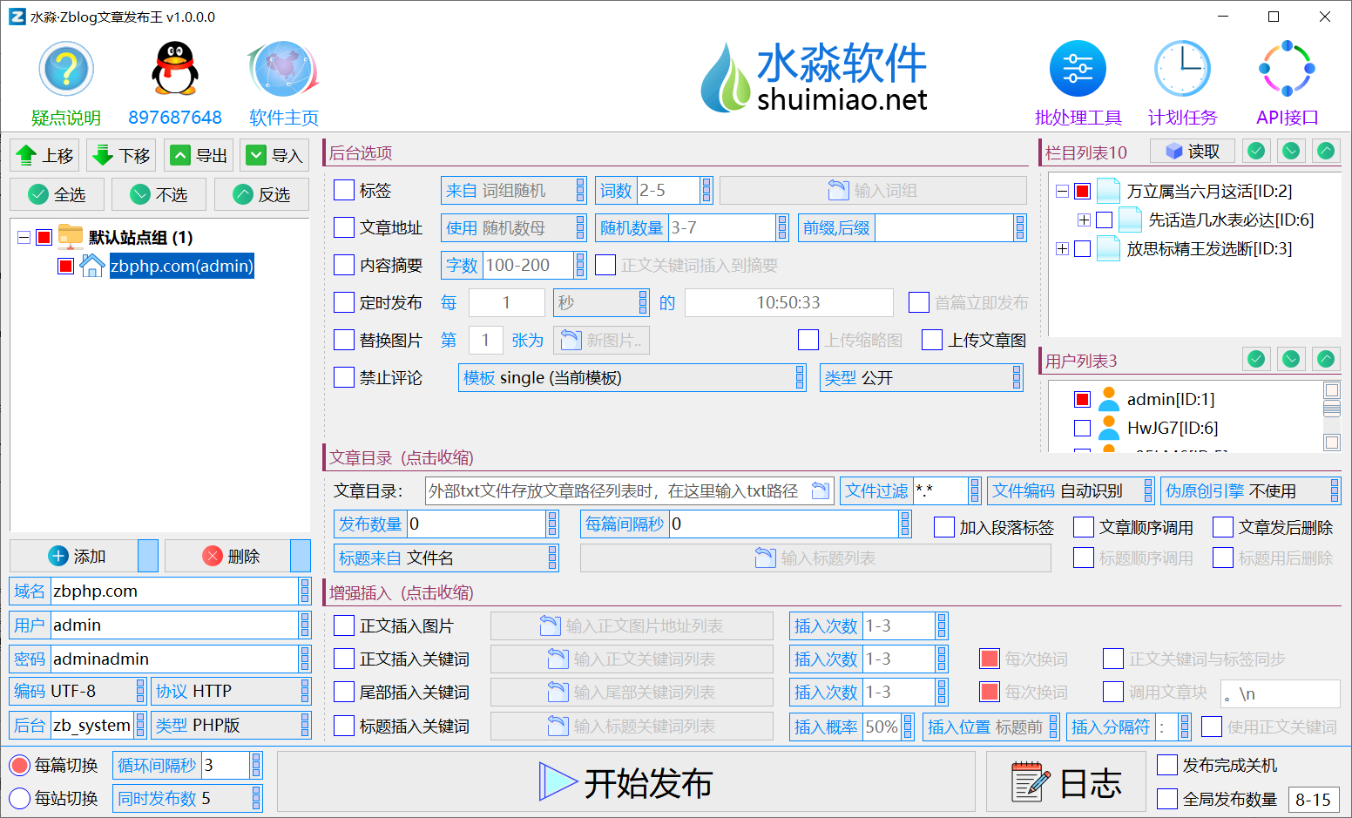Click the 用户列表 scrollbar

coord(1332,416)
